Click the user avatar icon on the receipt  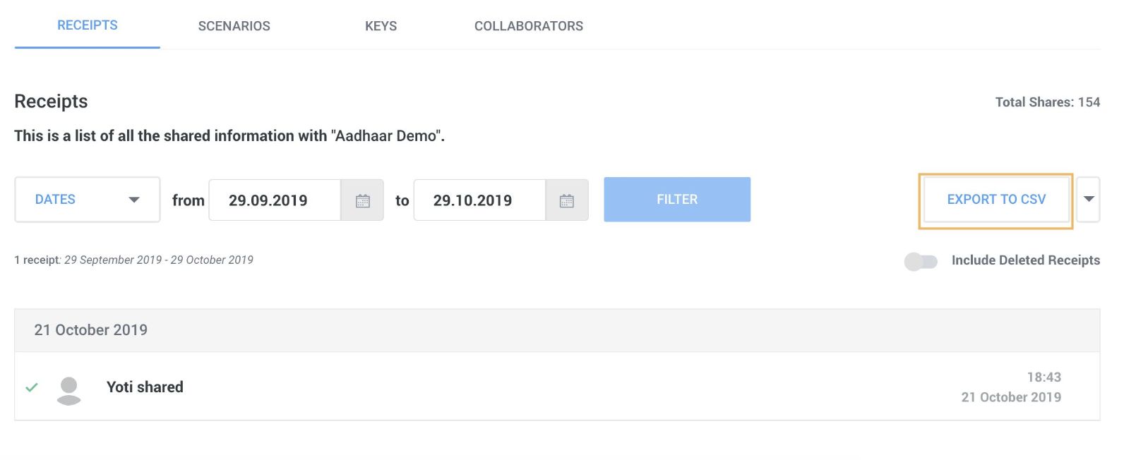[x=68, y=391]
